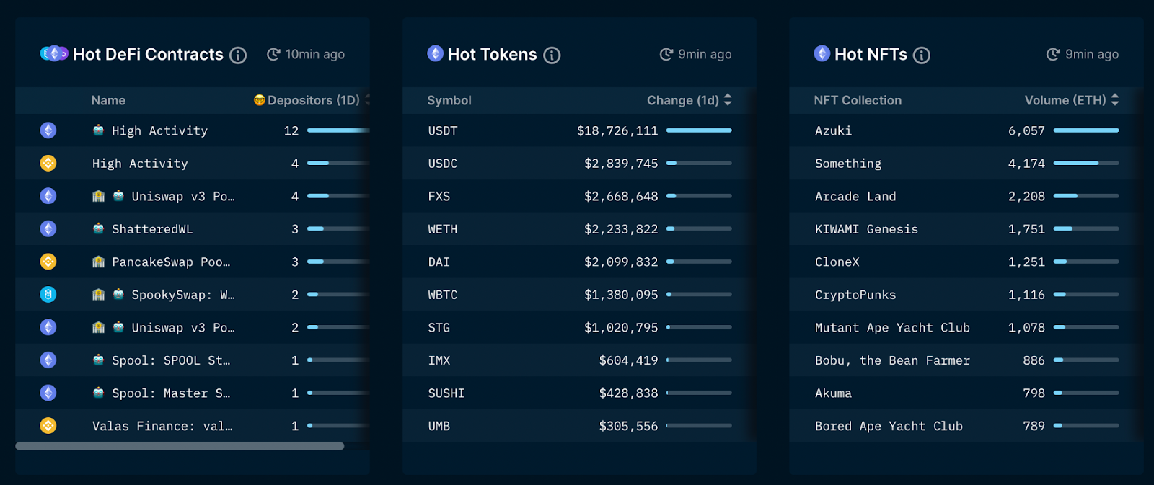Screen dimensions: 1154x485
Task: Click the Hot Tokens info icon
Action: pyautogui.click(x=552, y=55)
